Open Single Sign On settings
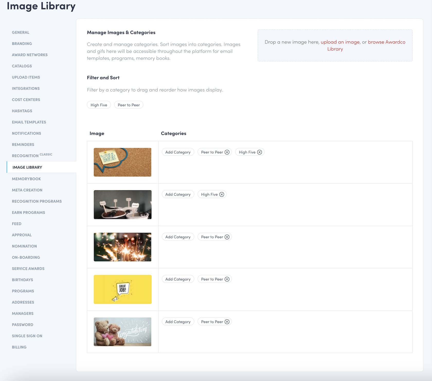The height and width of the screenshot is (381, 432). pos(27,336)
